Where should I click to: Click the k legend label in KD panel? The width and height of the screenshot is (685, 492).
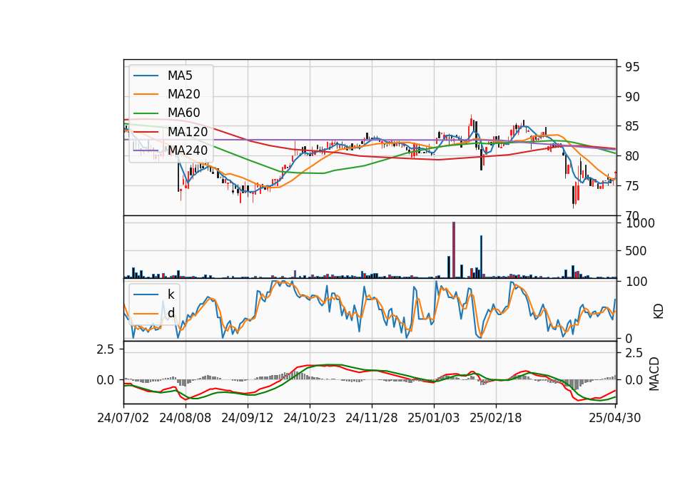click(x=171, y=294)
